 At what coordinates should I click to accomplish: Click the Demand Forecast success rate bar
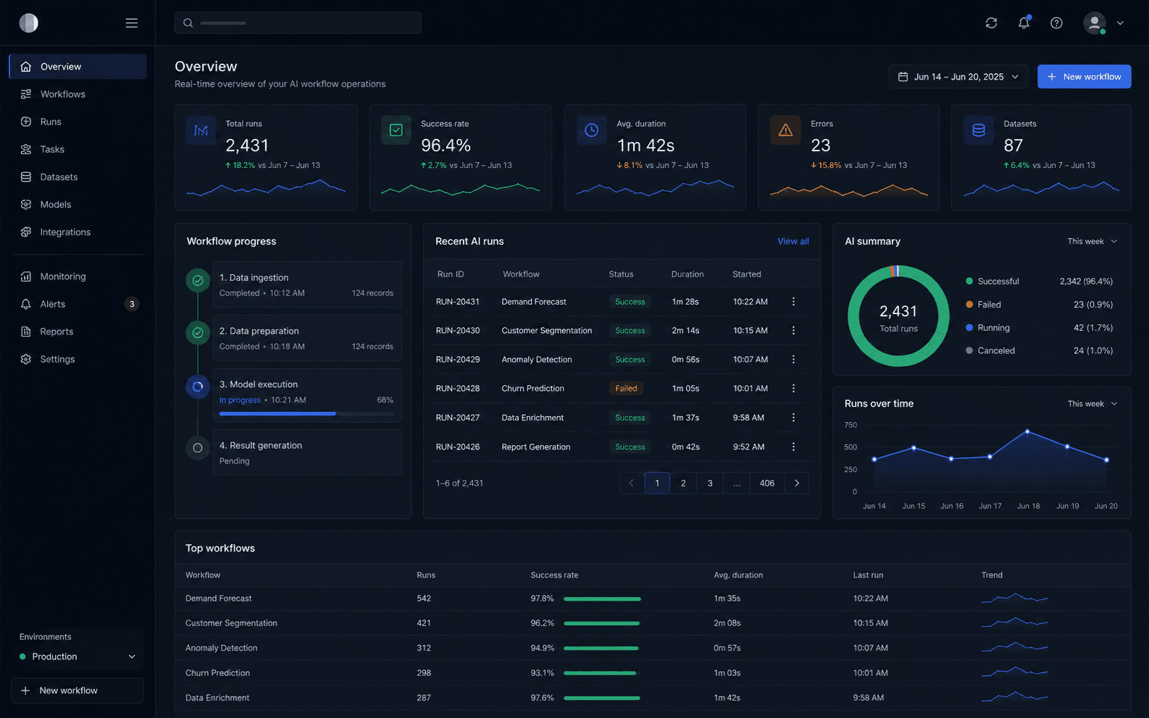pyautogui.click(x=603, y=599)
